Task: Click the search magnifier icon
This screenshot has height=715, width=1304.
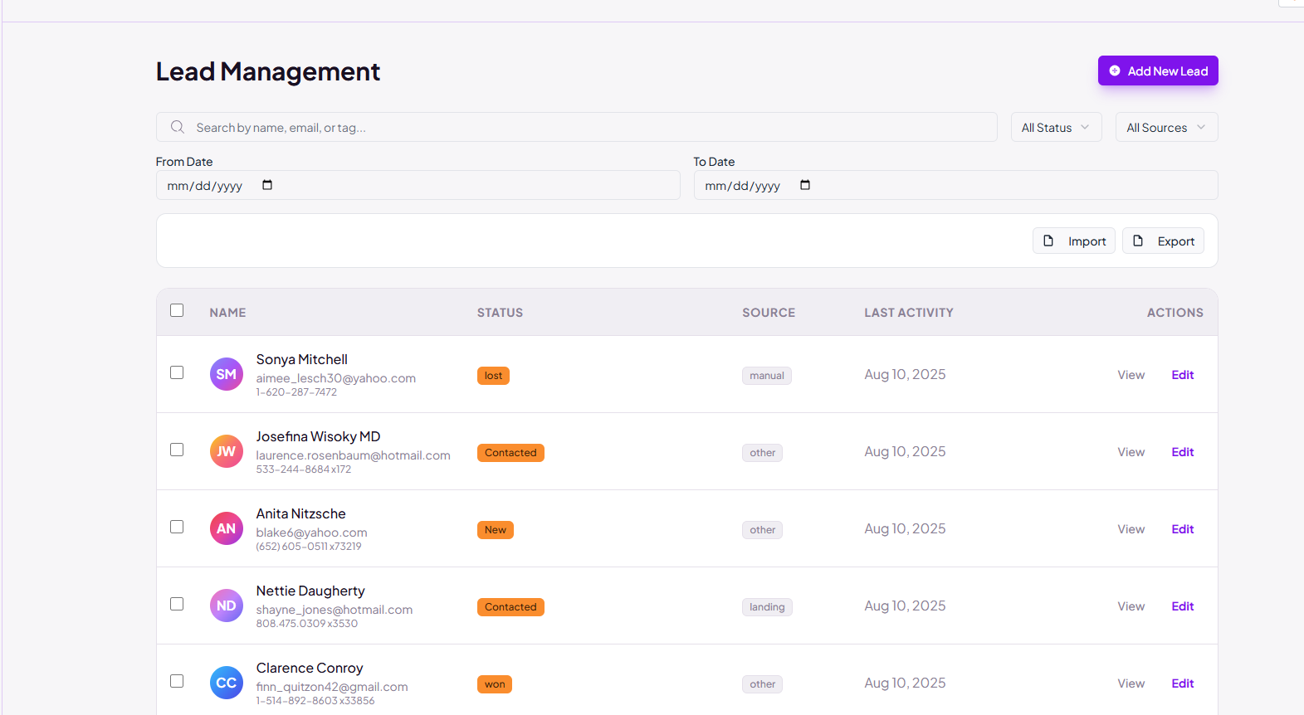Action: click(x=178, y=127)
